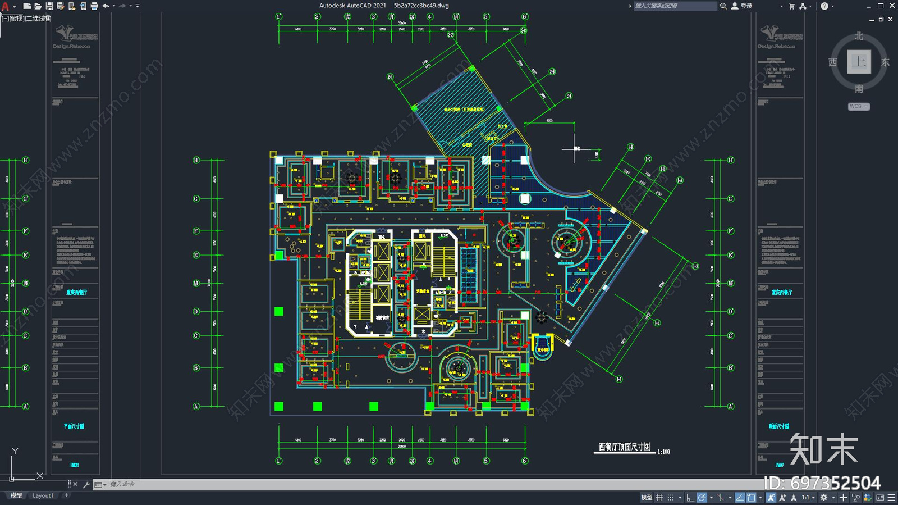Toggle ortho mode restriction
Image resolution: width=898 pixels, height=505 pixels.
pos(690,497)
